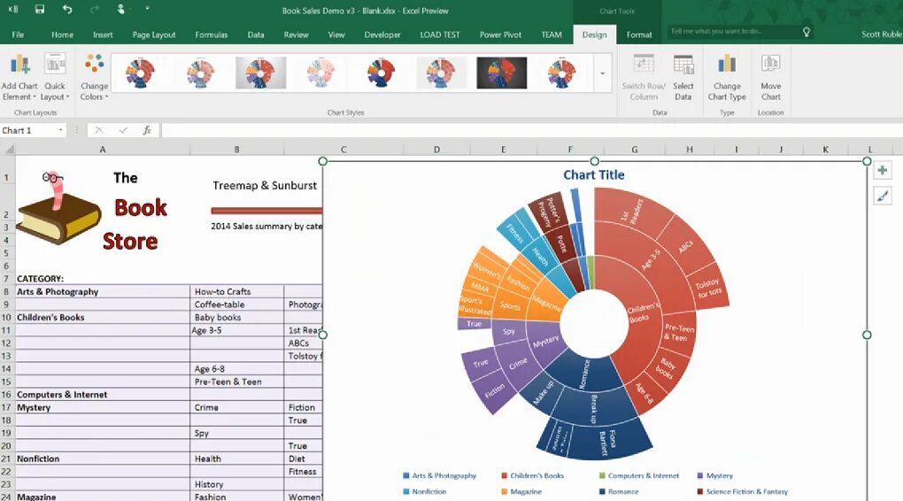Switch to the Home tab

point(62,35)
